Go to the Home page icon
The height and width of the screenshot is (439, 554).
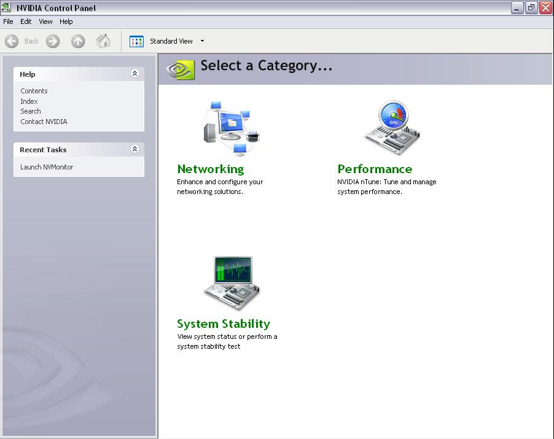point(103,41)
